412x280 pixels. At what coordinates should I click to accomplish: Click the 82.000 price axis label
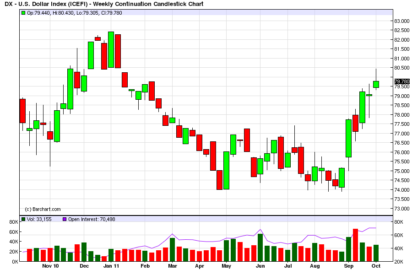(x=402, y=40)
